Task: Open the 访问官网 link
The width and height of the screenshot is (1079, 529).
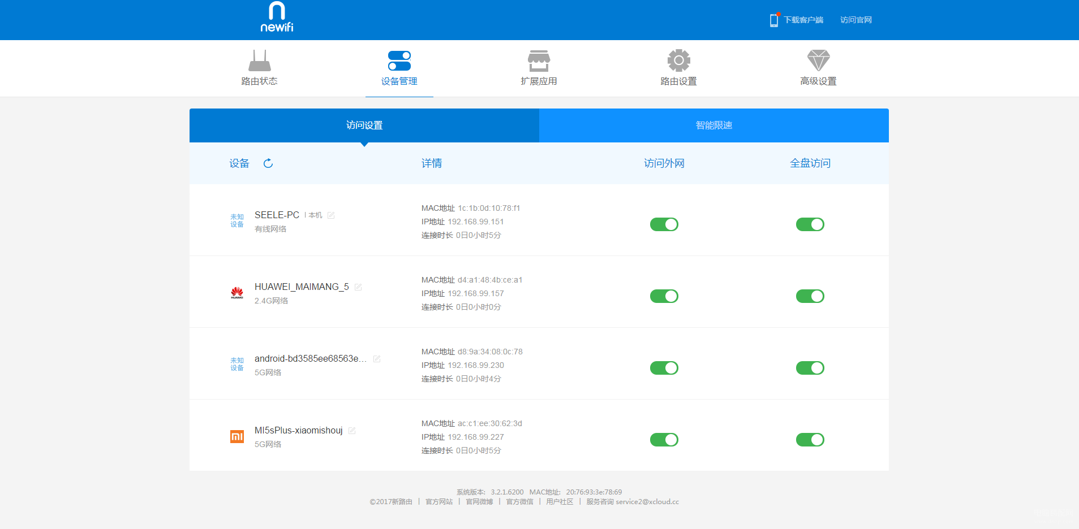Action: [x=856, y=20]
